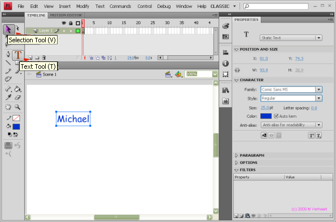Screen dimensions: 336x222
Task: Select the Zoom magnifier tool
Action: point(18,107)
